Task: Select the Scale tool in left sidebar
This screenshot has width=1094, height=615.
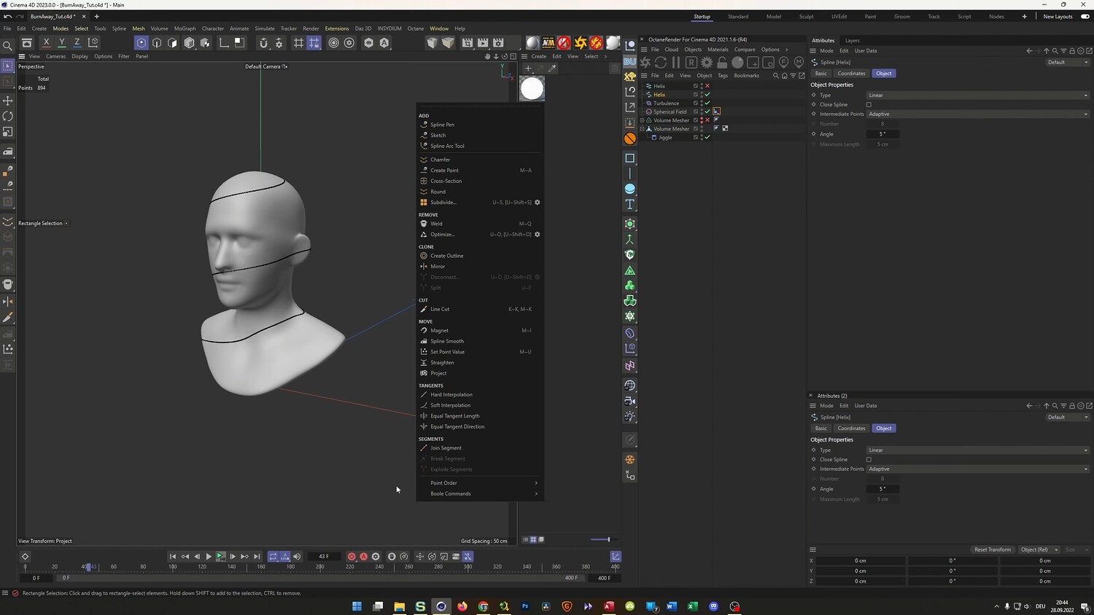Action: coord(8,132)
